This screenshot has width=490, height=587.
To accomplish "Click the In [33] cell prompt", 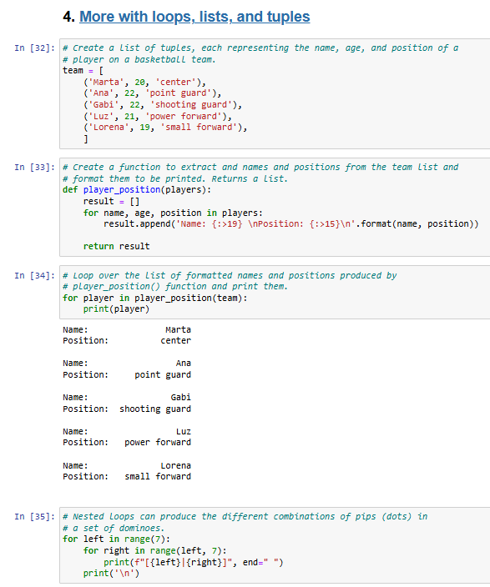I will (34, 167).
